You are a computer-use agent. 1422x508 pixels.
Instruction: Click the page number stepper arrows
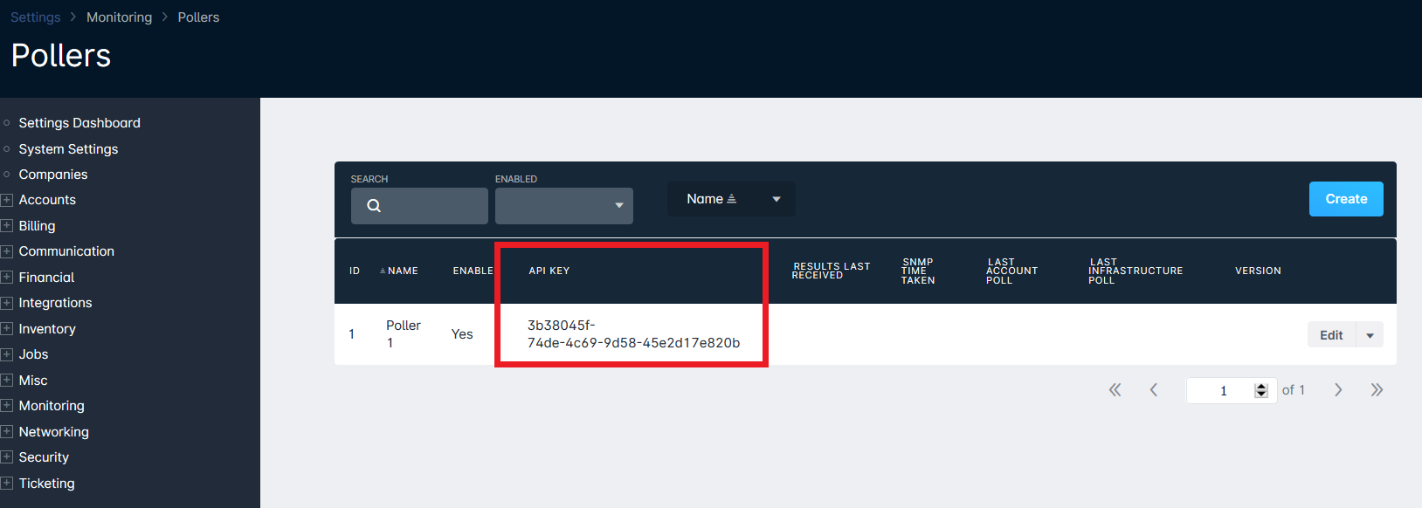[1261, 390]
